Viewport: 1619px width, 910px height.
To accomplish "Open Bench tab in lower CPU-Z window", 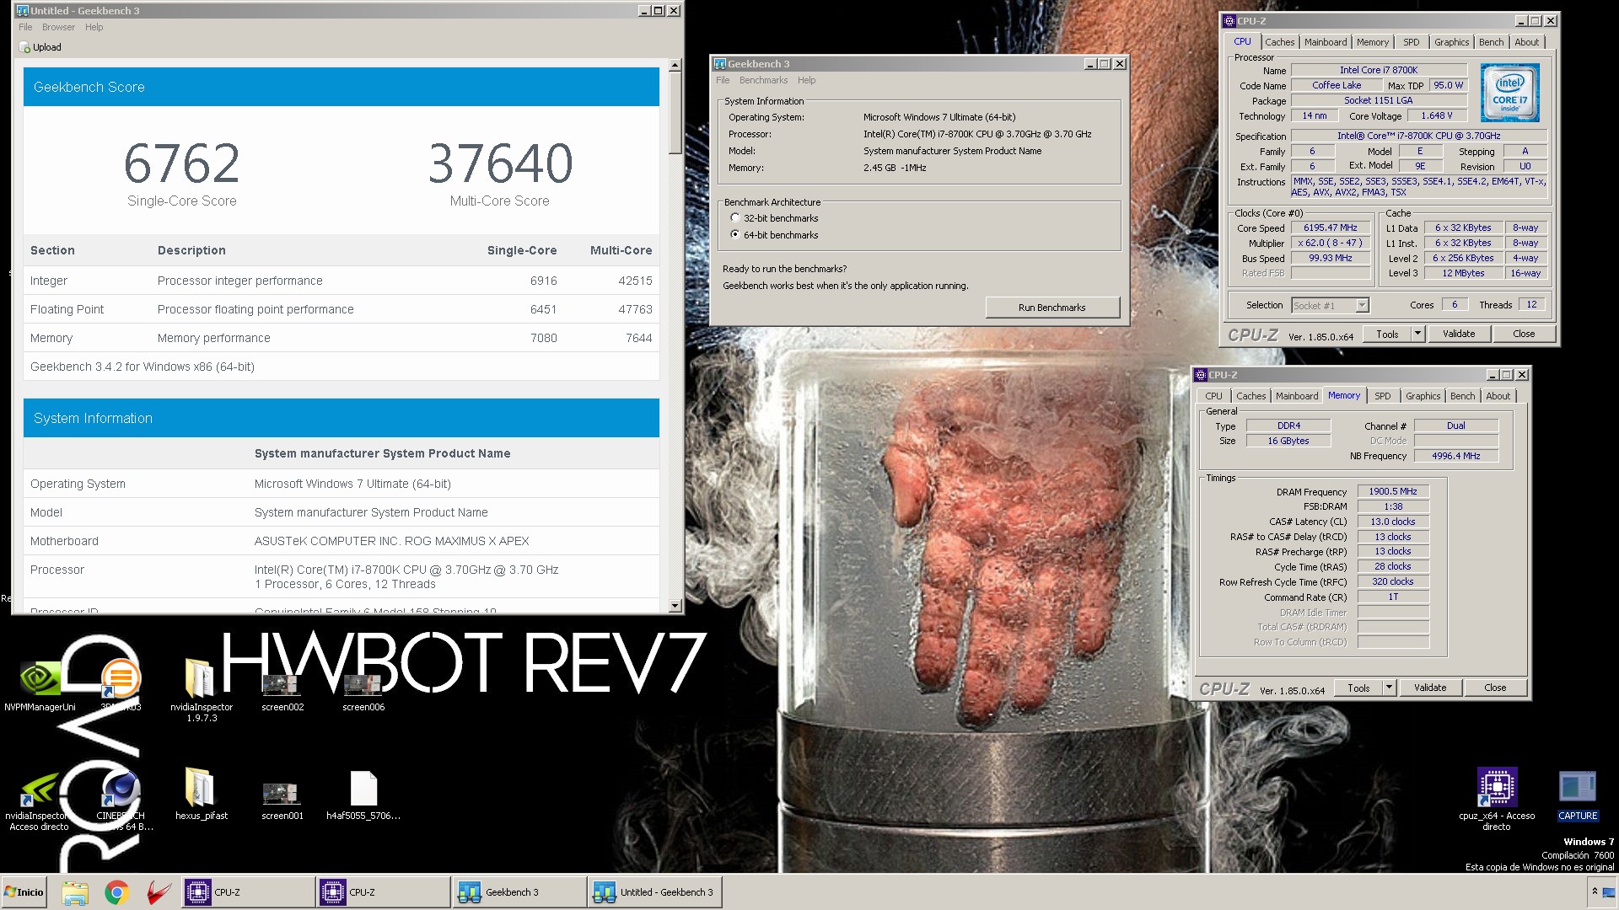I will [1462, 396].
